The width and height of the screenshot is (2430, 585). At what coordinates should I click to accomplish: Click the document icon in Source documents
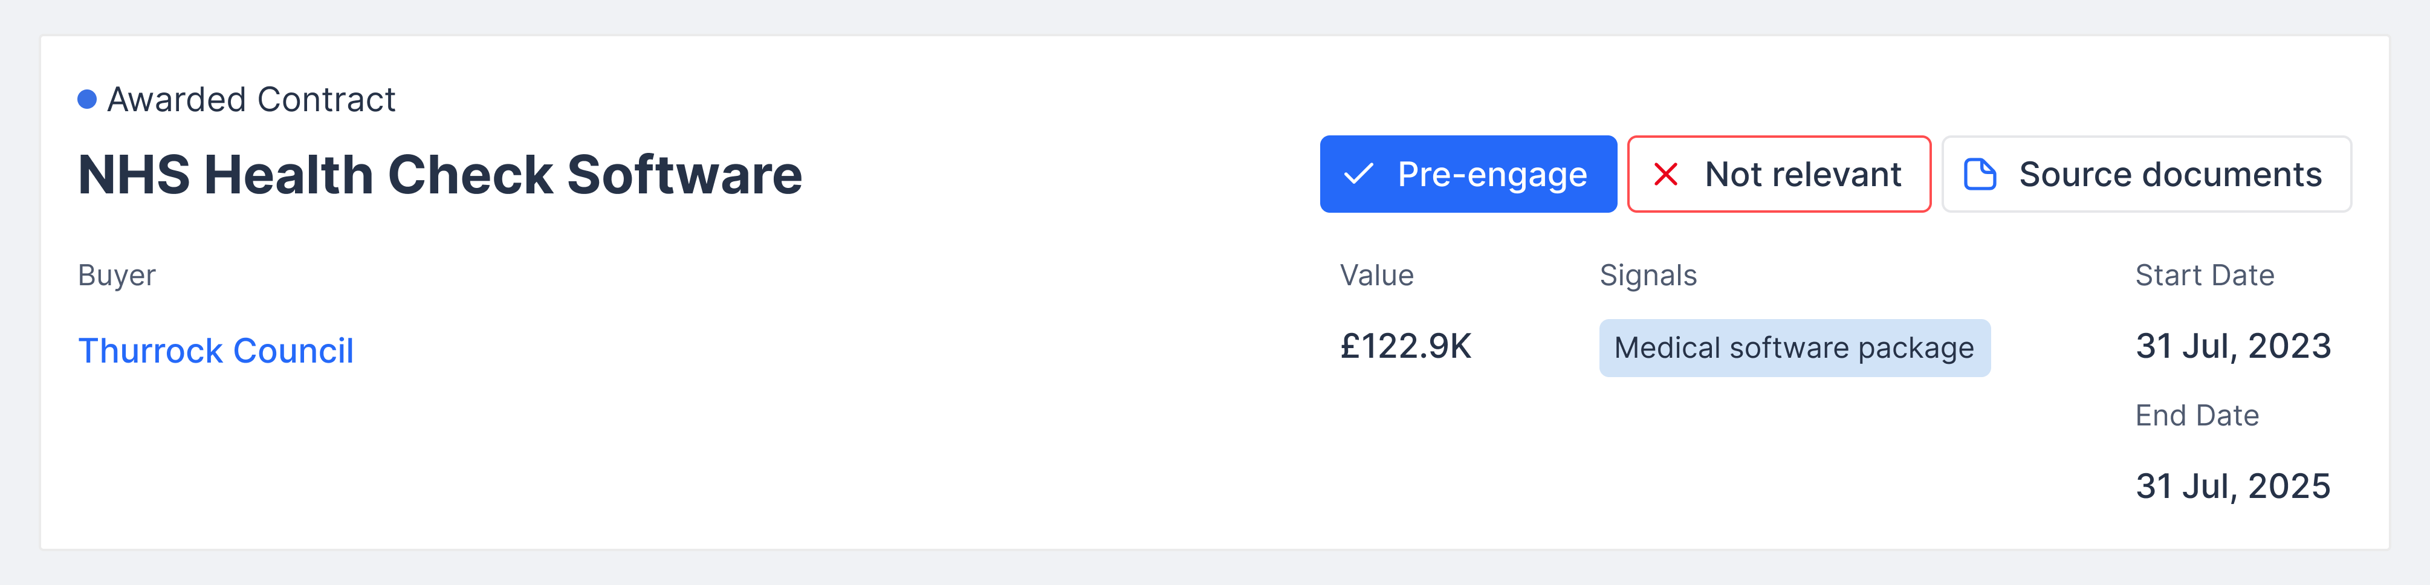(x=1979, y=175)
